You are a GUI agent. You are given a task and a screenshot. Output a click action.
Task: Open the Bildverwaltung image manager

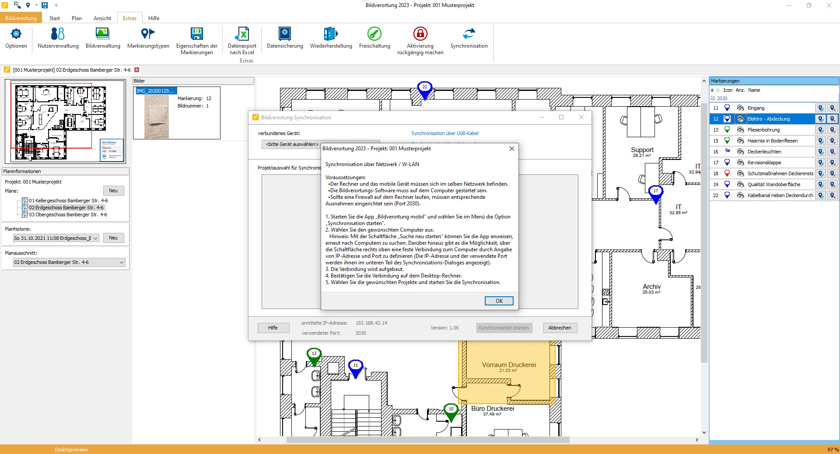[x=103, y=38]
